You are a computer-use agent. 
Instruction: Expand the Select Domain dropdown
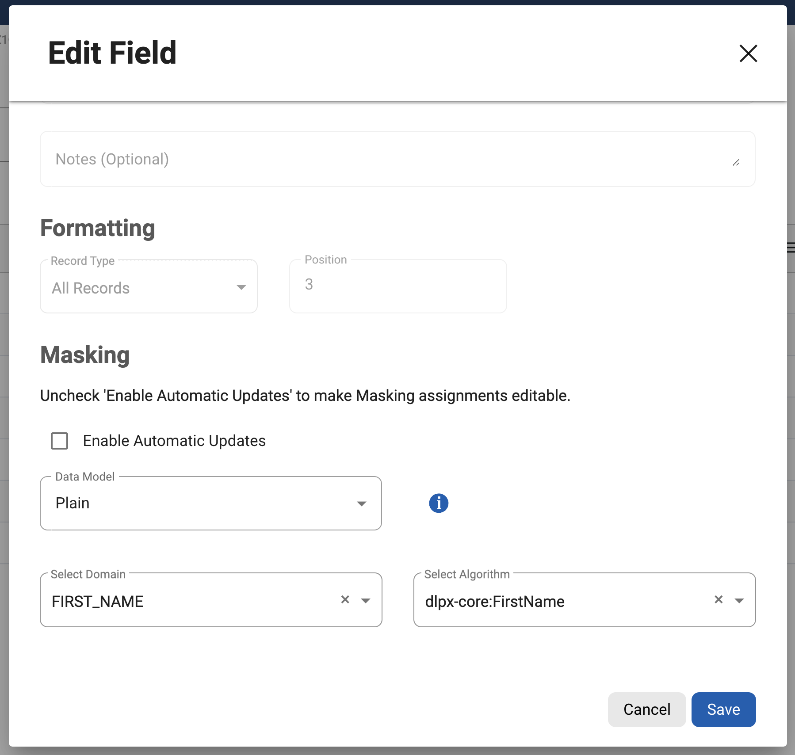pyautogui.click(x=365, y=600)
